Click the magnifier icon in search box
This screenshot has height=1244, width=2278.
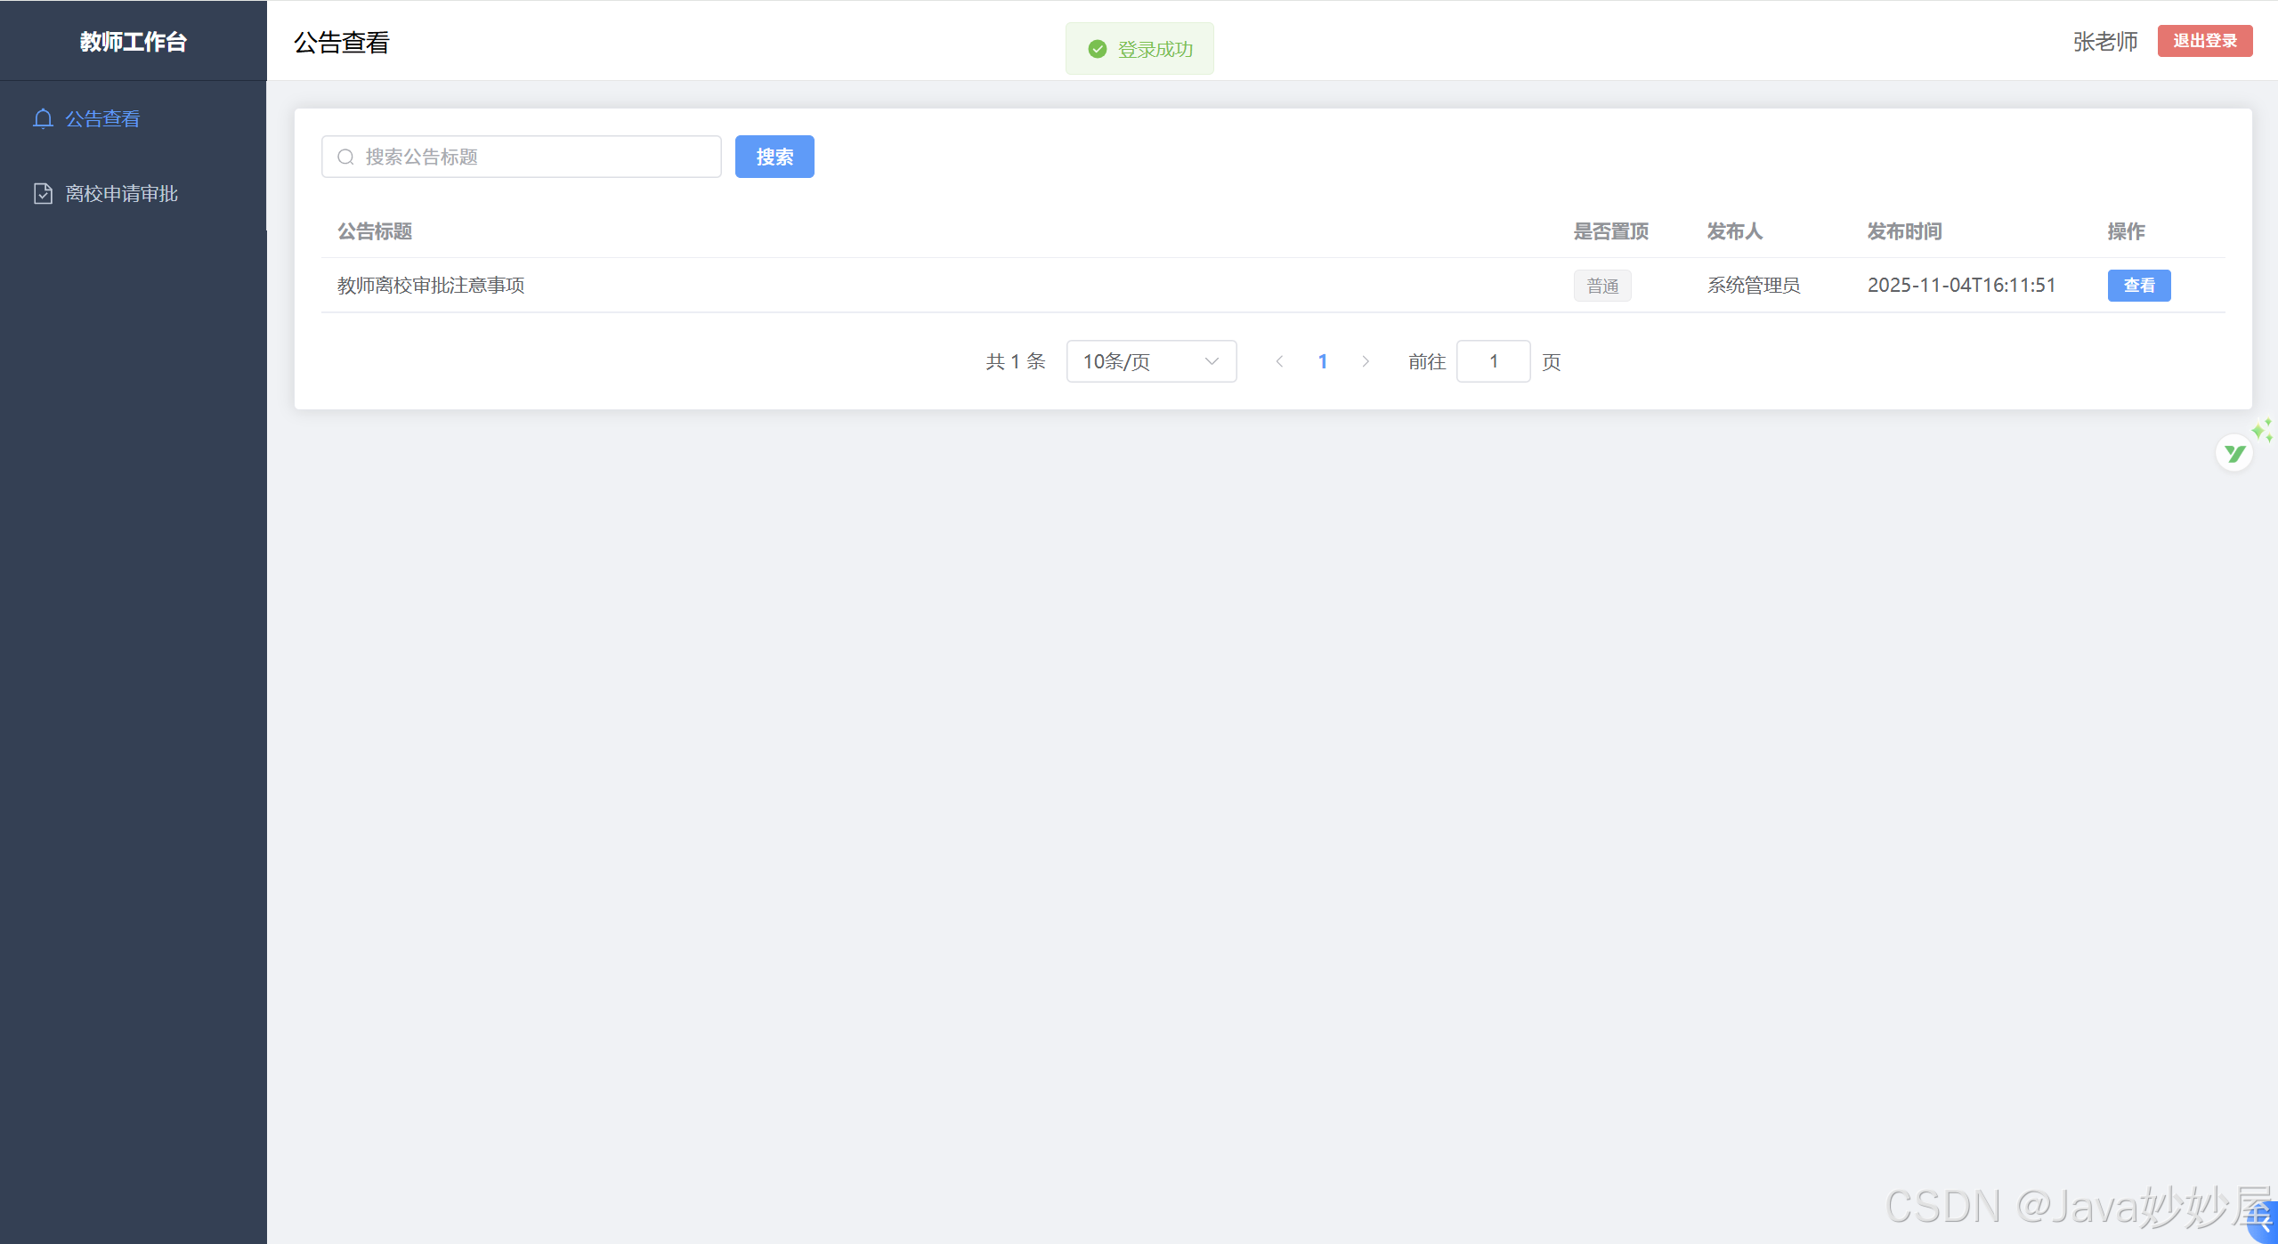pyautogui.click(x=345, y=157)
